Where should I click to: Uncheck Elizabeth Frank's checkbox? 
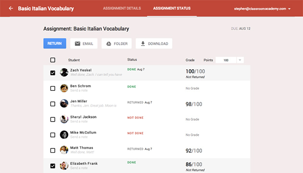tap(52, 166)
